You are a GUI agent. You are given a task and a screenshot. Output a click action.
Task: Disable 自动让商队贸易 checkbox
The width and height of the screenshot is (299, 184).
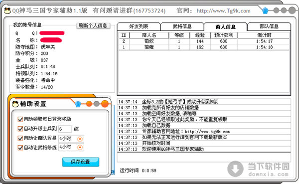click(x=20, y=138)
